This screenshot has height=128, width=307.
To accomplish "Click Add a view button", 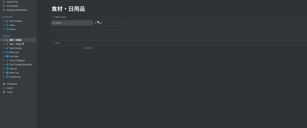I will (59, 17).
